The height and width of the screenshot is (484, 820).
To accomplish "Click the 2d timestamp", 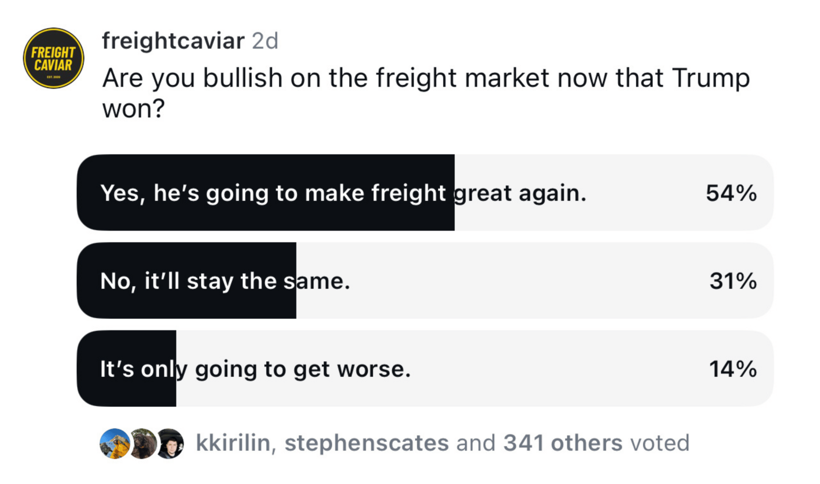I will point(265,41).
